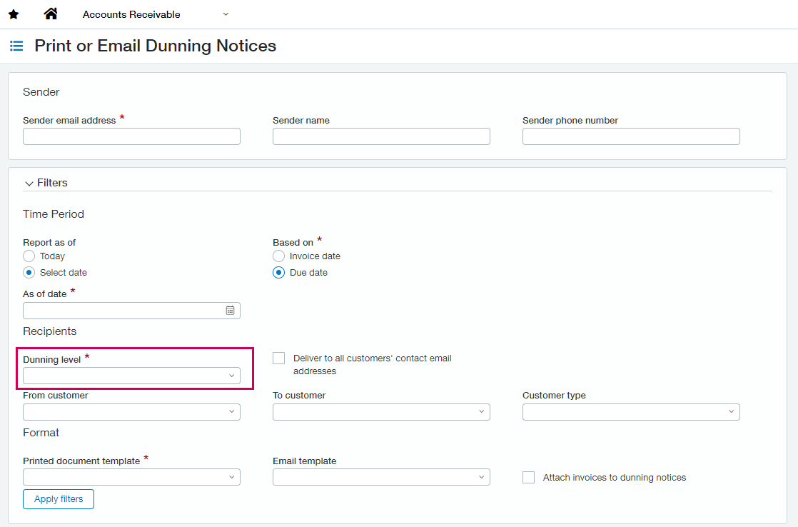798x527 pixels.
Task: Open the Dunning level dropdown
Action: [x=131, y=376]
